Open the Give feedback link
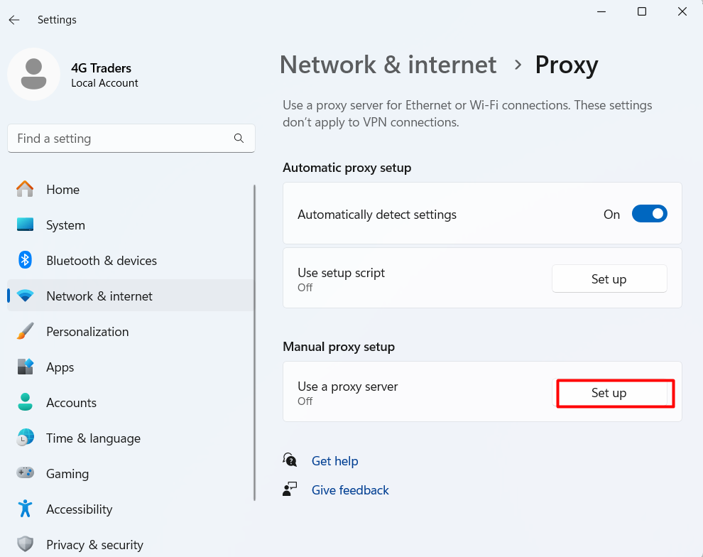Screen dimensions: 703x557 349,490
